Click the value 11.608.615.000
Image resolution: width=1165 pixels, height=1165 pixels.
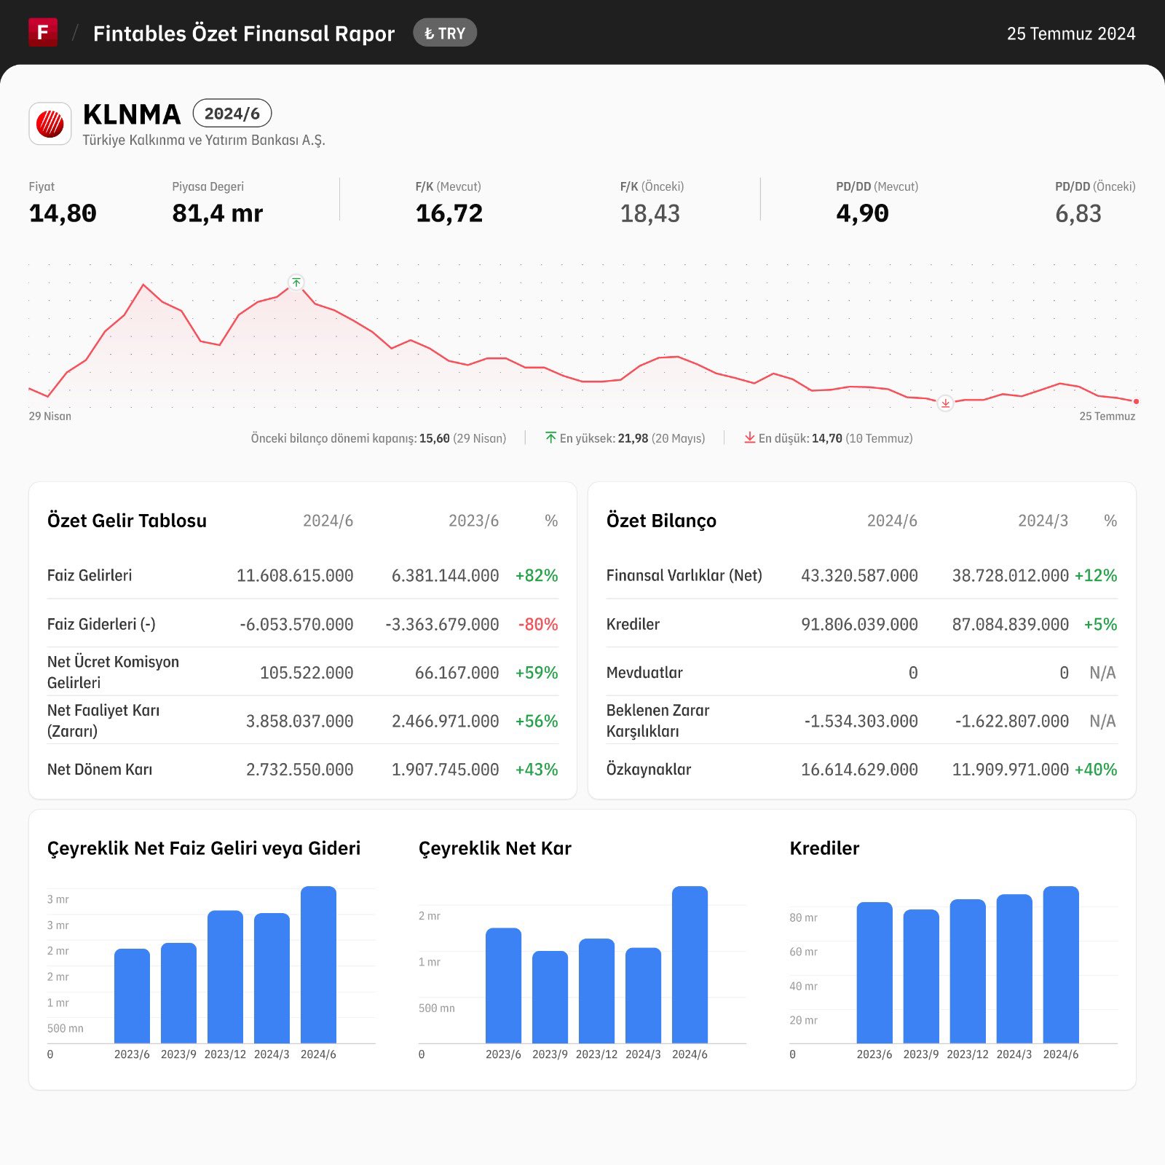295,575
